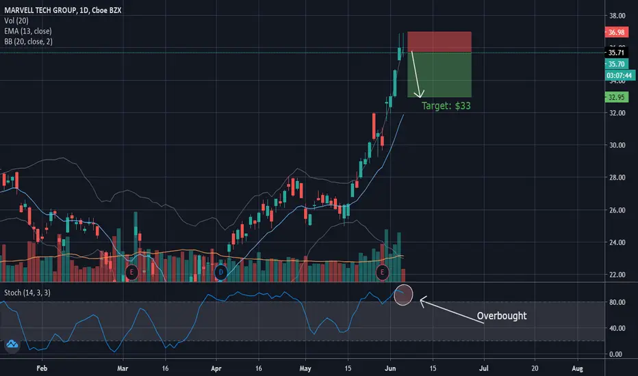
Task: Select the Vol (20) indicator label
Action: click(16, 21)
